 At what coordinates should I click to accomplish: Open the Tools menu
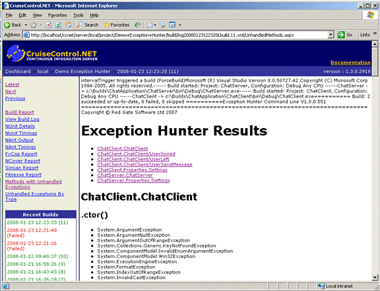(x=79, y=15)
